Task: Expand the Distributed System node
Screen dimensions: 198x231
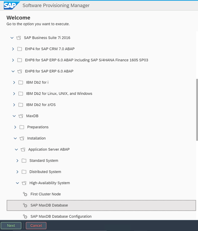Action: click(17, 172)
